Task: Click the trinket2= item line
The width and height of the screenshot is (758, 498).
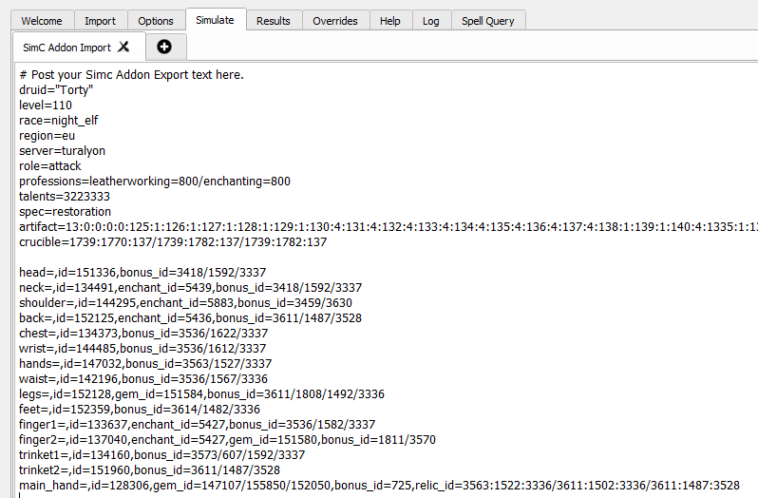Action: pyautogui.click(x=149, y=470)
